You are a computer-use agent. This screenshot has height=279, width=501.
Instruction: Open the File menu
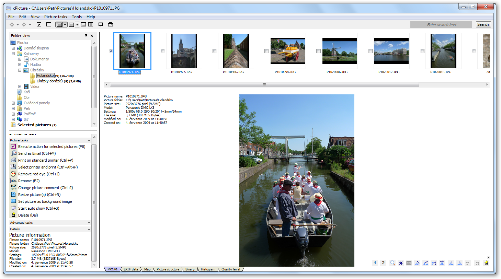(11, 16)
